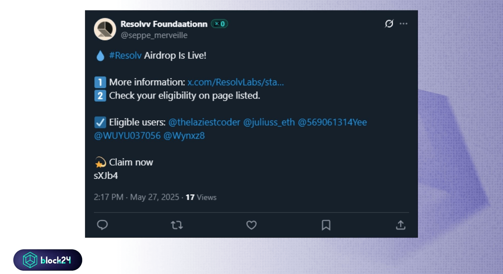Select the water drop emoji in the tweet

(100, 55)
